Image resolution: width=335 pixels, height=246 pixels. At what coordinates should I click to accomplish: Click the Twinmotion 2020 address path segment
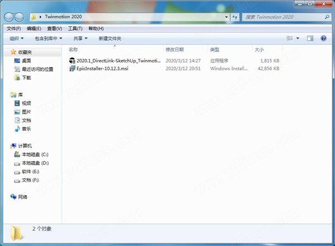click(x=63, y=17)
